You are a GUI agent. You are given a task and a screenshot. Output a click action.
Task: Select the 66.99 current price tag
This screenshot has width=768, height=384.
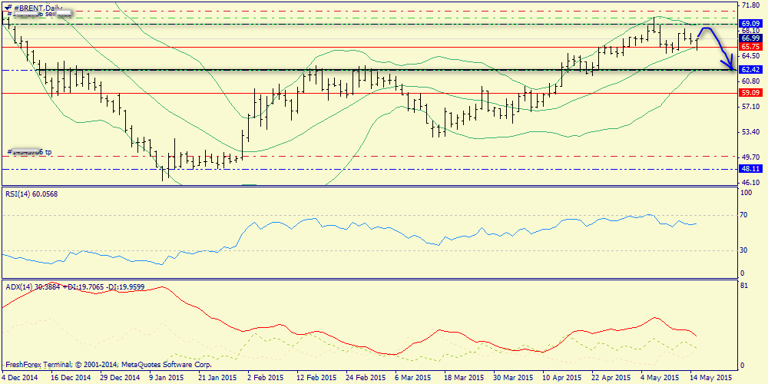pos(749,38)
